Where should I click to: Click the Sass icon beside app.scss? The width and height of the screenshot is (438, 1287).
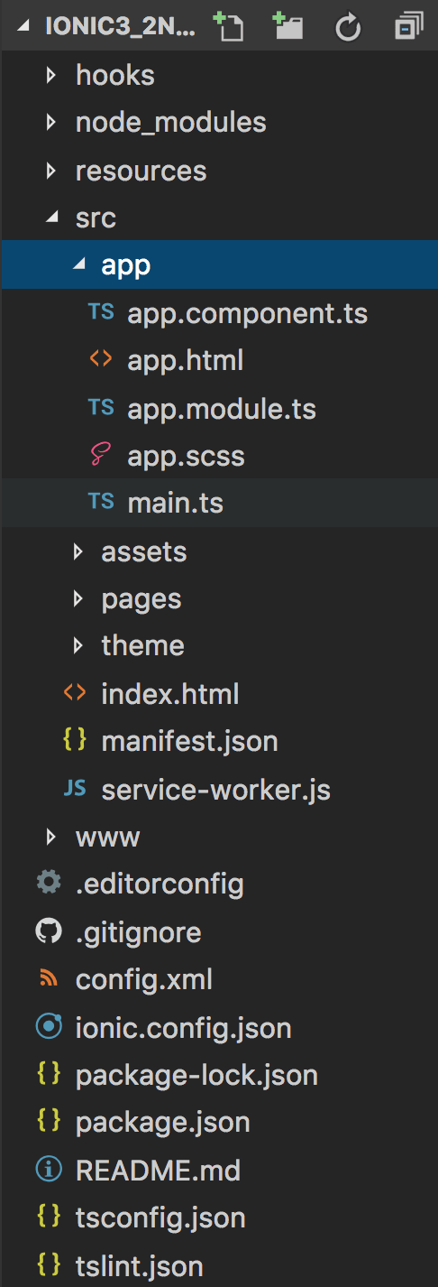pyautogui.click(x=101, y=456)
